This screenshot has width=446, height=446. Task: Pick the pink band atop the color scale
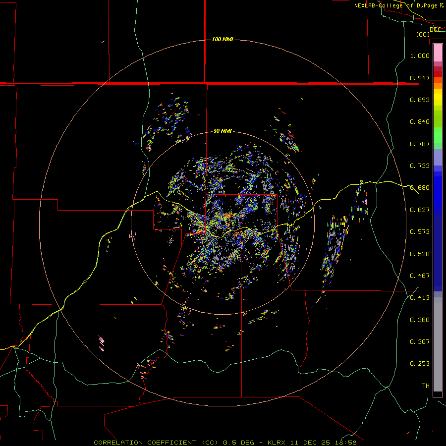click(x=438, y=53)
